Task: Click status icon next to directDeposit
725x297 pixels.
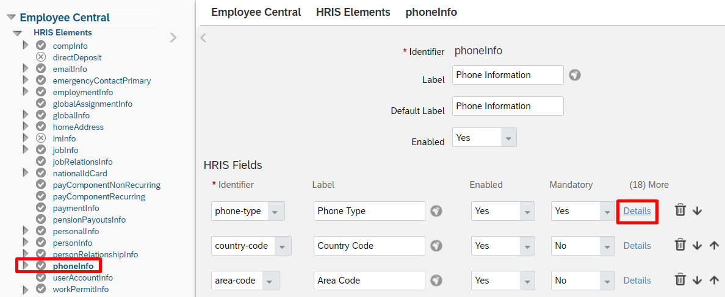Action: pos(41,57)
